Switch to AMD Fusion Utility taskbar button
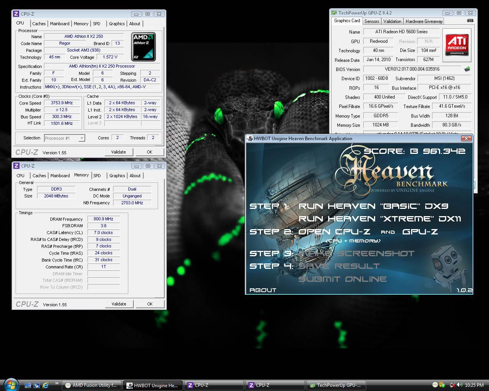This screenshot has width=489, height=391. point(92,385)
